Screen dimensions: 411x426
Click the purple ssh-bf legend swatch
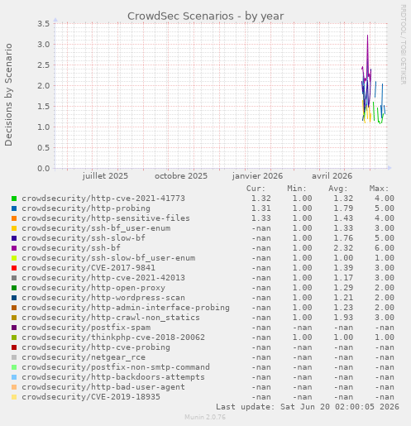[14, 248]
